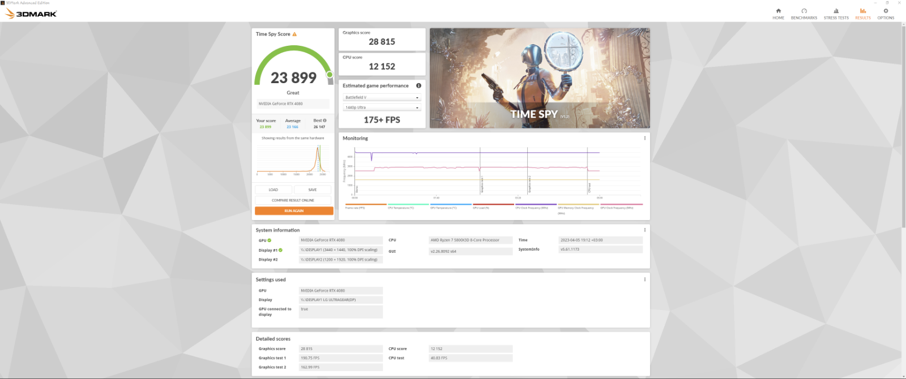Click the LOAD button
This screenshot has height=379, width=906.
click(273, 190)
